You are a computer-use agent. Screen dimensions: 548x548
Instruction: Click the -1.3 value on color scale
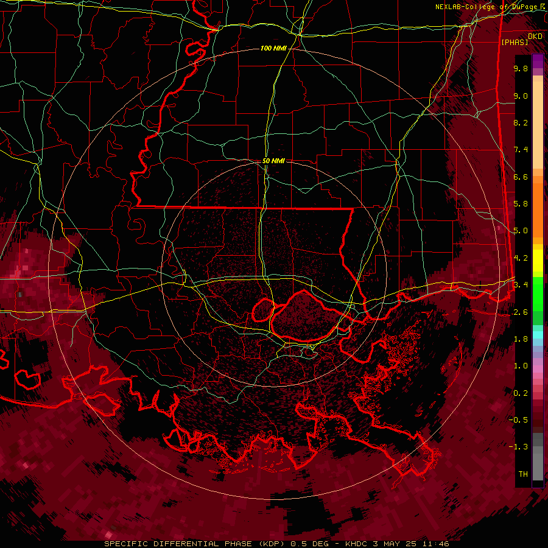(x=519, y=447)
